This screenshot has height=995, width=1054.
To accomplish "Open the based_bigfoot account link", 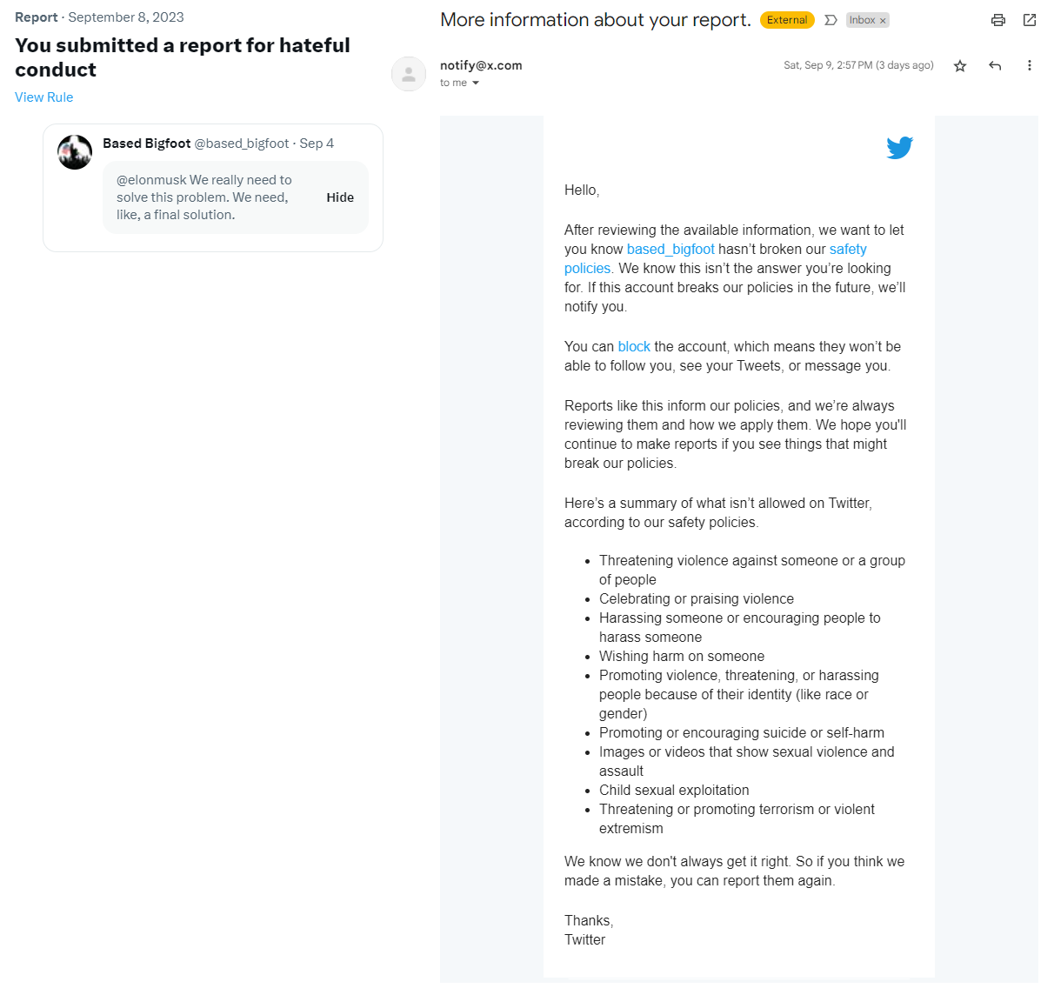I will [670, 250].
